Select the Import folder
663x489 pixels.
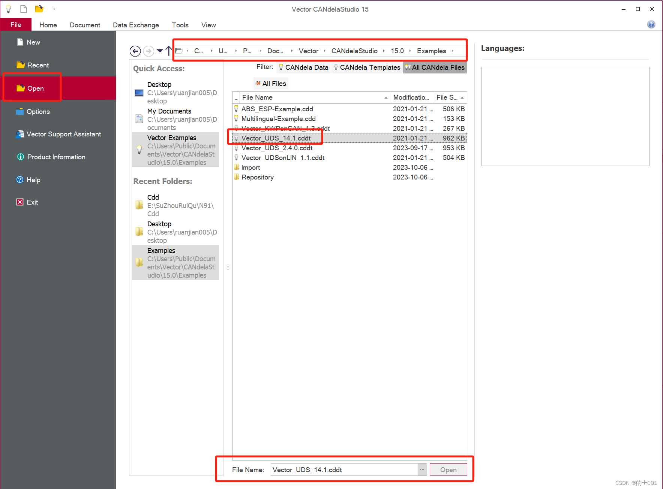[x=349, y=167]
